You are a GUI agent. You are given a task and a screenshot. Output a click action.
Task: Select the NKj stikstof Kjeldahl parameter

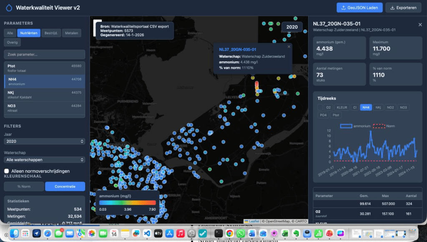coord(44,95)
